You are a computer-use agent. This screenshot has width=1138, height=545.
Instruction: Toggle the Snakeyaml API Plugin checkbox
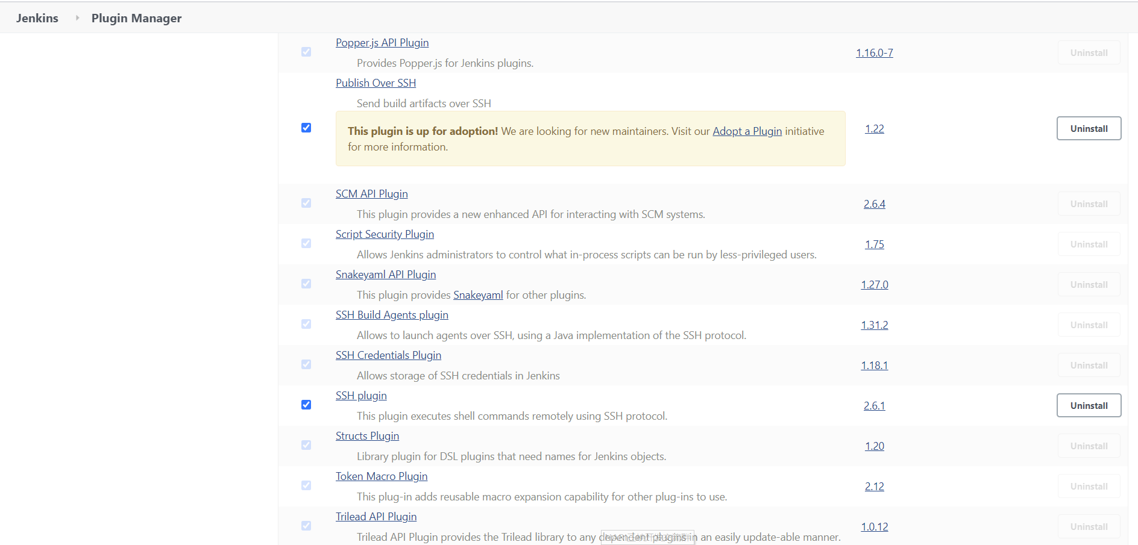[306, 284]
